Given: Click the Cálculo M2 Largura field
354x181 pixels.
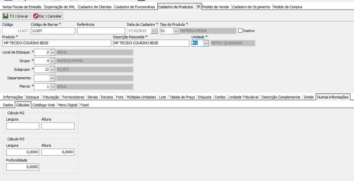Looking at the screenshot, I should [22, 126].
